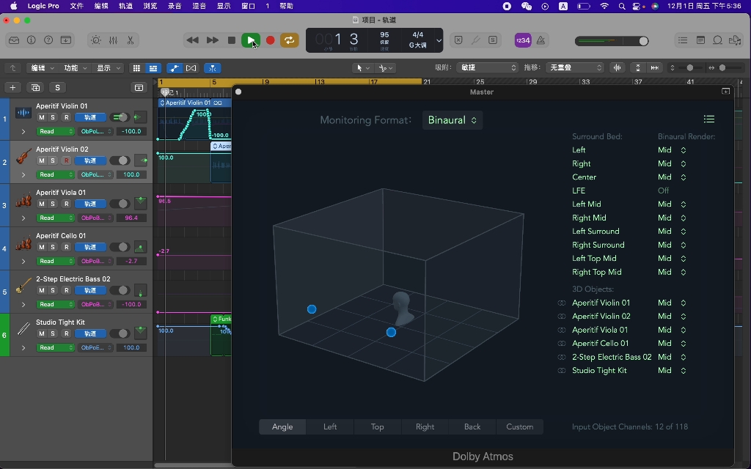Stop playback with the stop button

pos(231,40)
